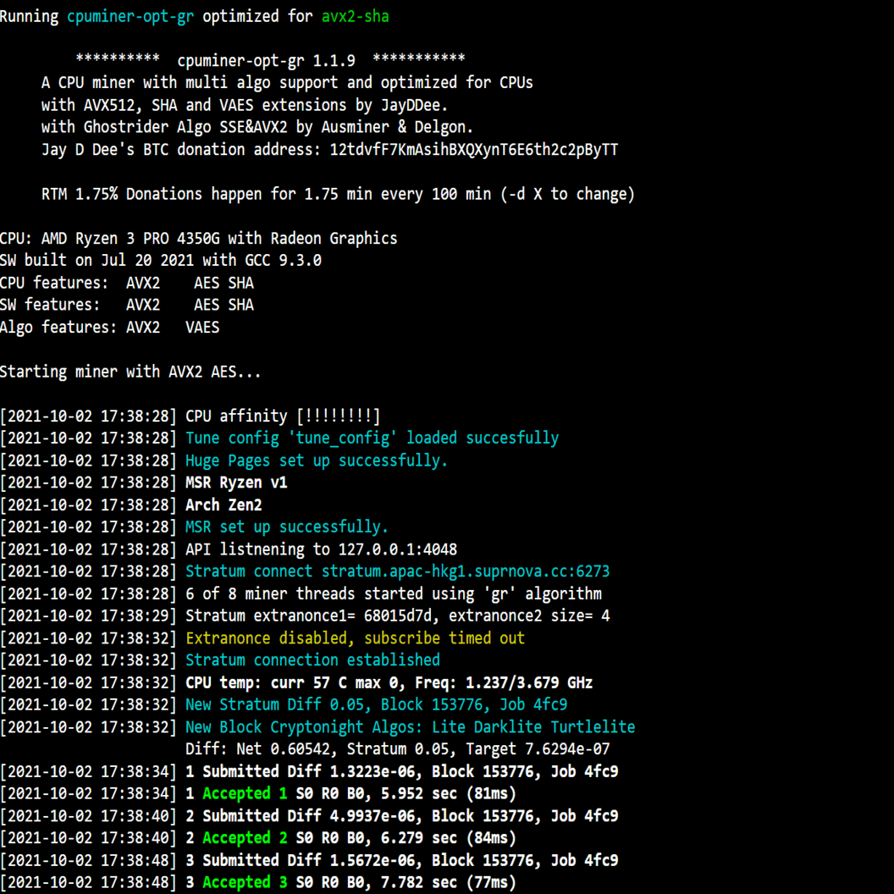Screen dimensions: 894x894
Task: Click the 'cpuminer-opt-gr' name in Running line
Action: coord(130,17)
